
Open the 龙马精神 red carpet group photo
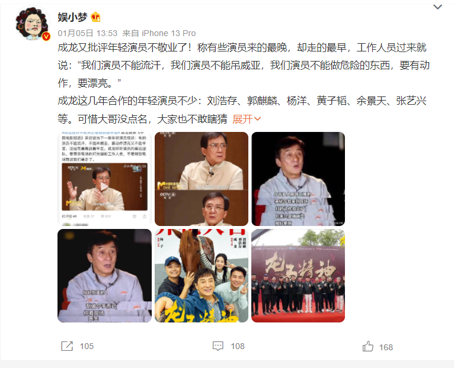[x=298, y=276]
